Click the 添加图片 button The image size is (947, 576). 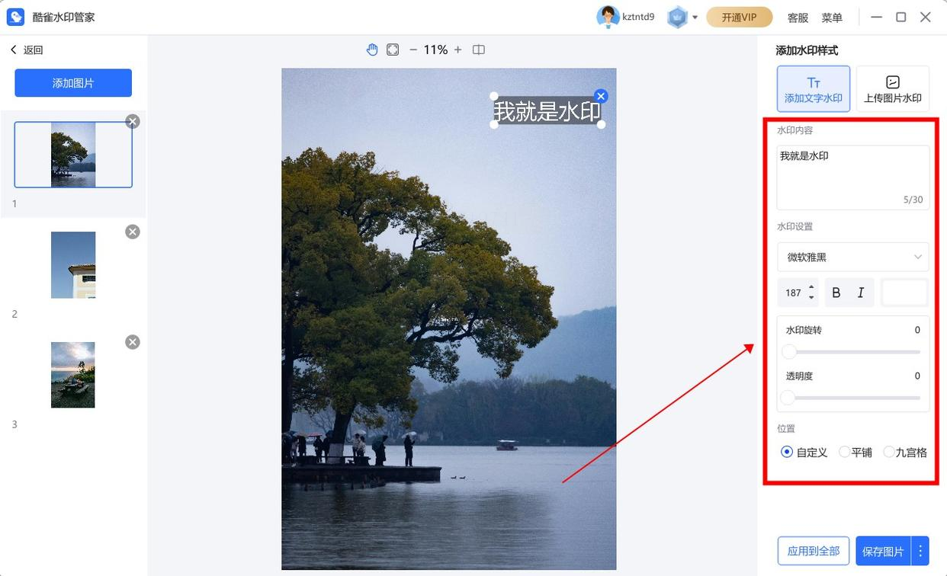click(73, 83)
